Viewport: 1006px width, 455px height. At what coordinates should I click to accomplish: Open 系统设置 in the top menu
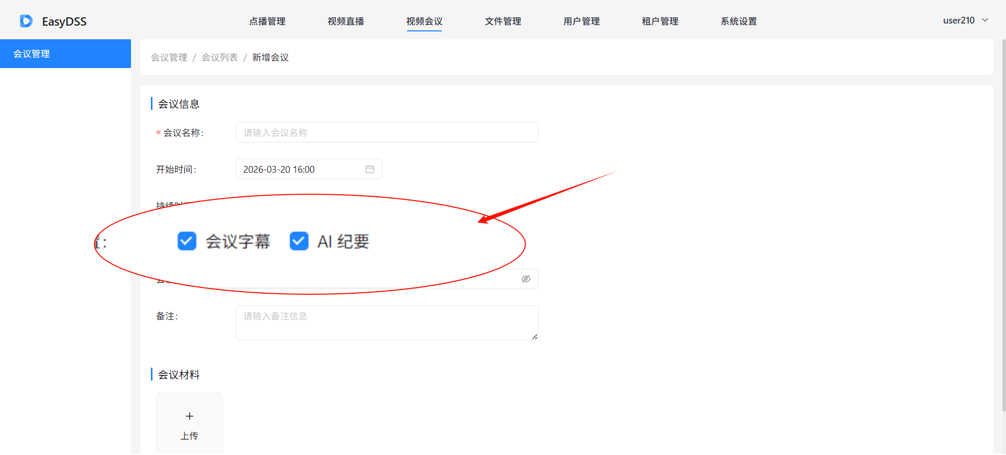coord(739,21)
